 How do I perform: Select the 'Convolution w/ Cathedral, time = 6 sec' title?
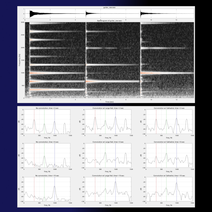coord(169,142)
